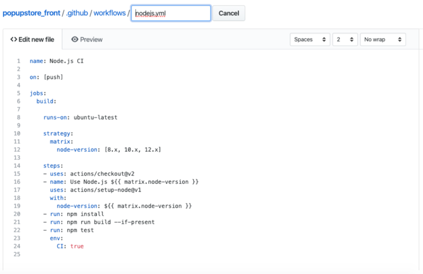Click the code brackets icon on Edit tab

pos(14,40)
